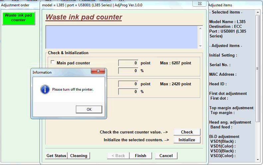Click OK in the Information dialog
Screen dimensions: 263x165
[89, 109]
